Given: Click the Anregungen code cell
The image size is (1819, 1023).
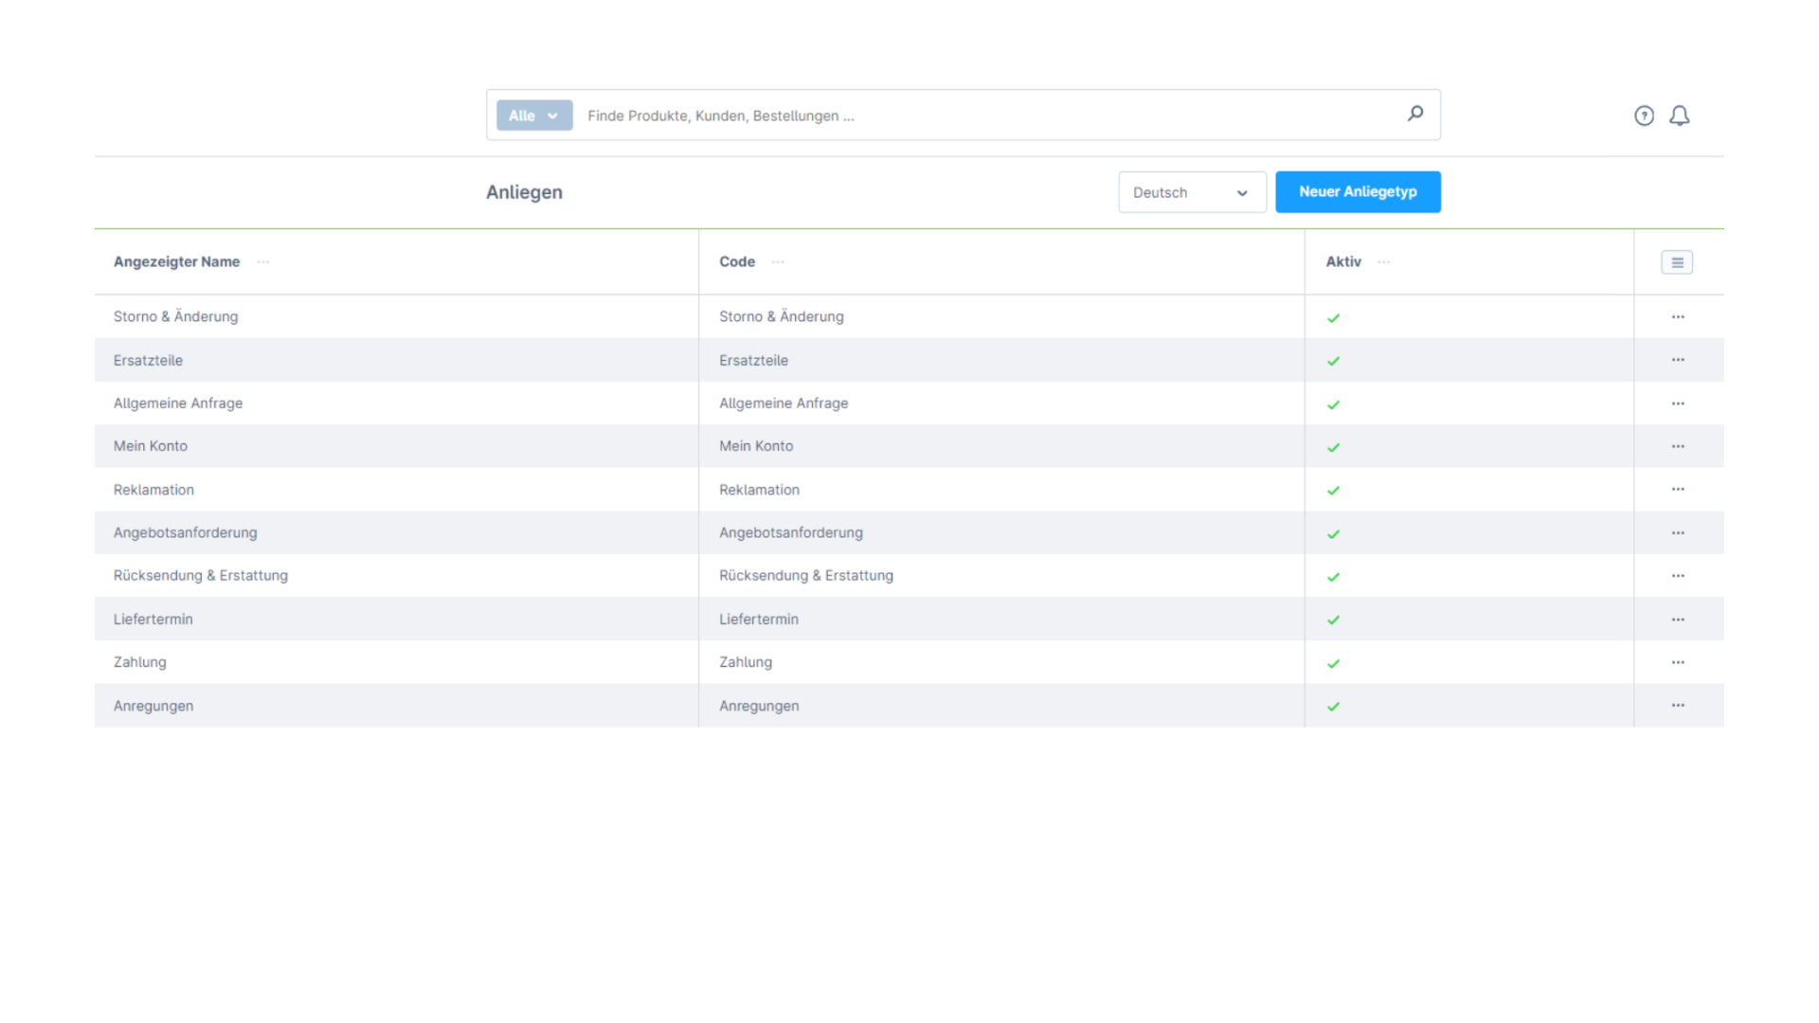Looking at the screenshot, I should (x=1001, y=706).
